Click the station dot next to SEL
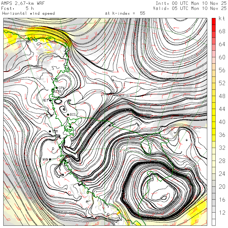This screenshot has width=228, height=228. point(65,161)
